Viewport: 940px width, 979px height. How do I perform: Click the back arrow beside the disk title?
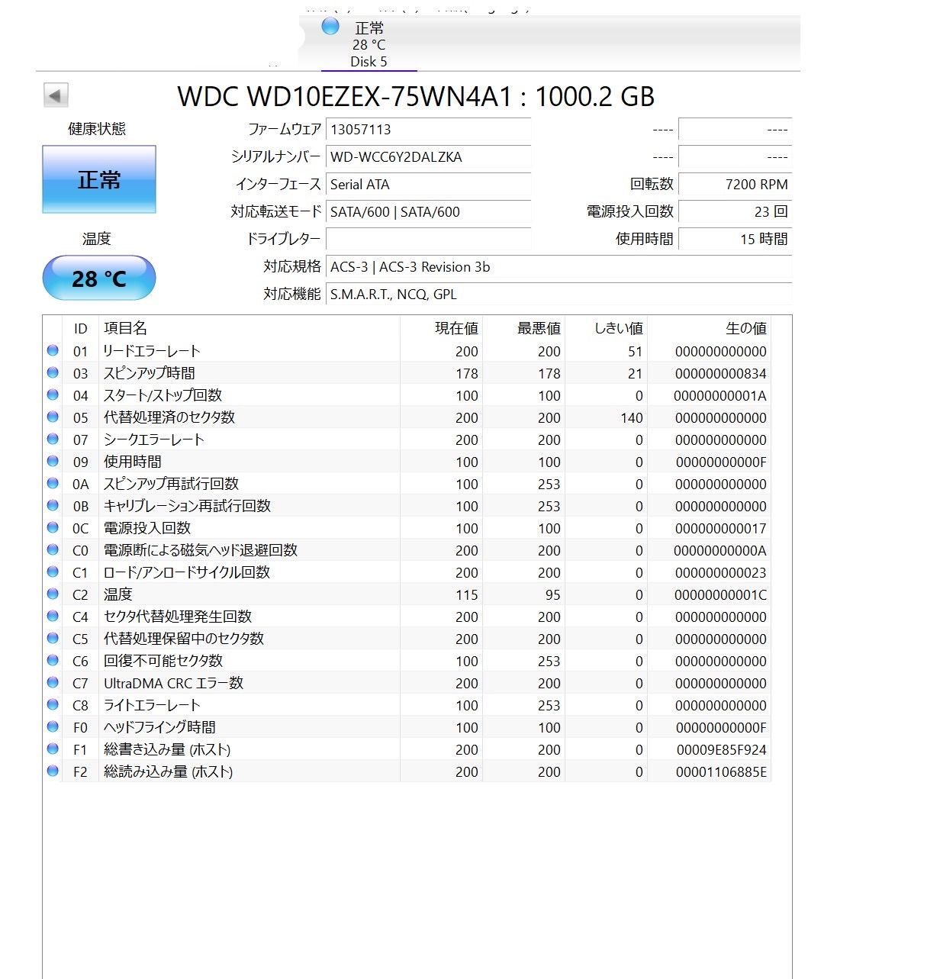click(x=56, y=95)
